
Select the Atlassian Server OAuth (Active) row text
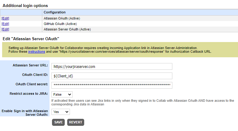[67, 29]
